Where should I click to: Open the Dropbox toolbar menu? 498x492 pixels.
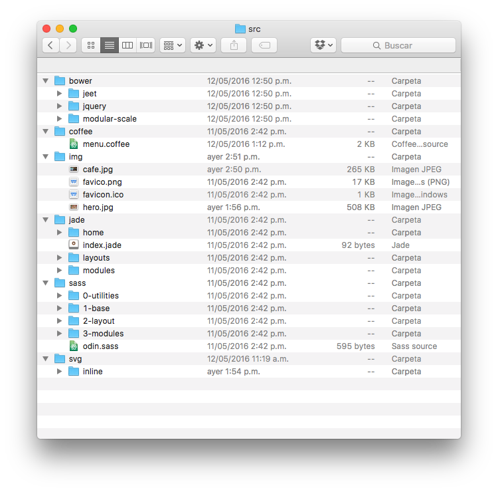pyautogui.click(x=323, y=45)
